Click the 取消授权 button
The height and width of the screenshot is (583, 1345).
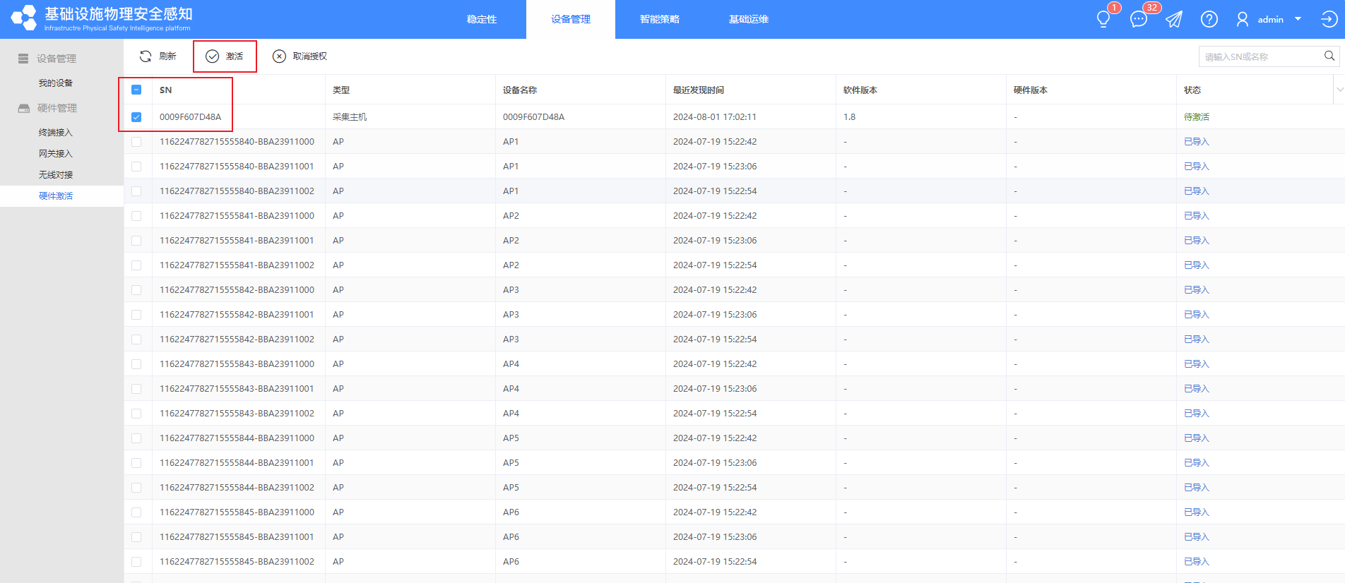click(300, 56)
